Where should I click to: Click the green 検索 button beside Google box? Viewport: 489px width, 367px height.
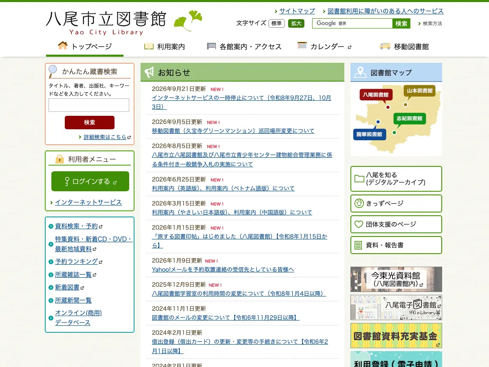pyautogui.click(x=401, y=24)
